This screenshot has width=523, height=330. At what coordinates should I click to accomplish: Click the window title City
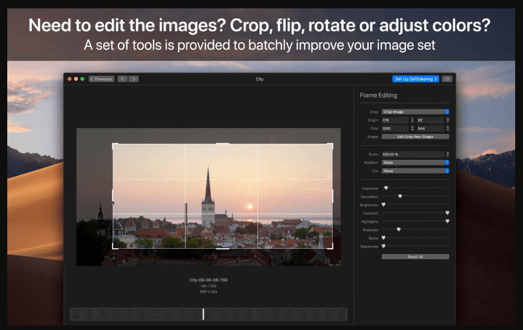tap(260, 79)
